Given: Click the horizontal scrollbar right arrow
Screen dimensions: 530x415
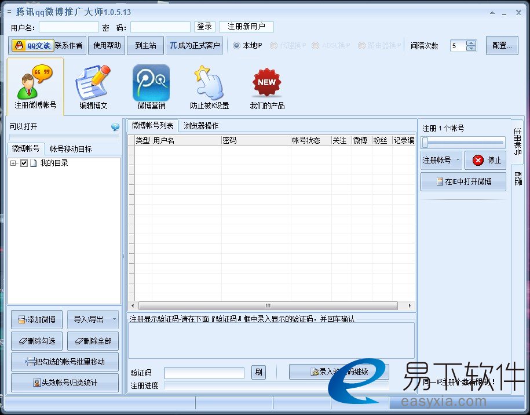Looking at the screenshot, I should click(410, 306).
